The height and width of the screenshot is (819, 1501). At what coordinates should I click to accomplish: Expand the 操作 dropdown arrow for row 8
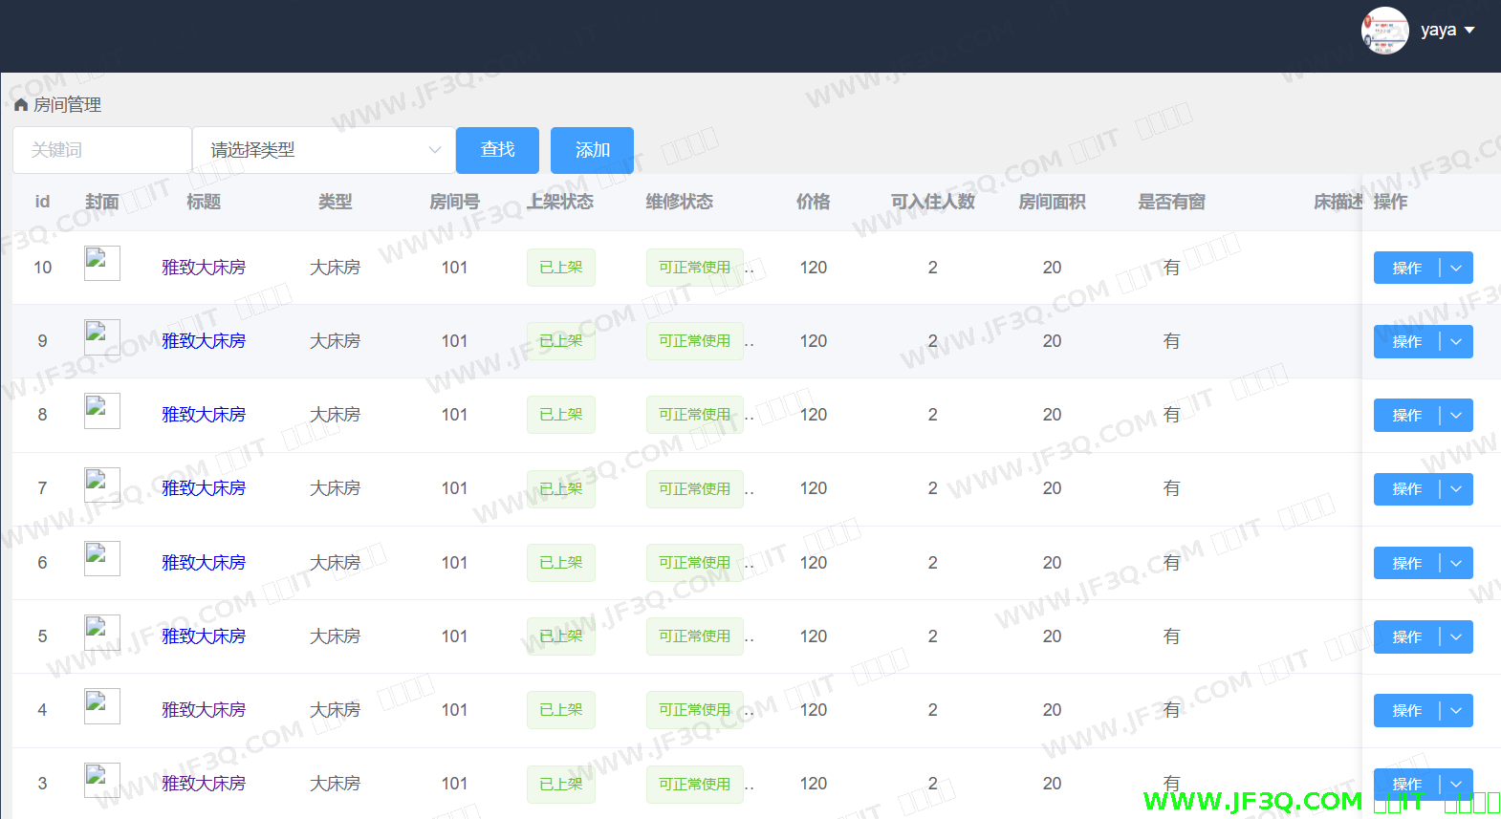click(1456, 416)
